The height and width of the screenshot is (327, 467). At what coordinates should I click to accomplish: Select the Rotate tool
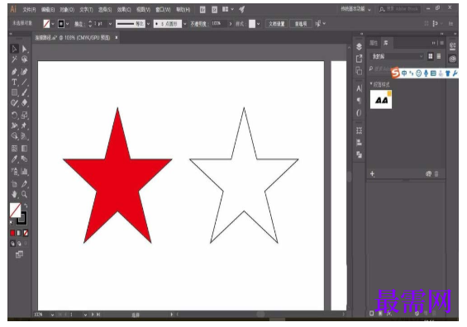pyautogui.click(x=14, y=115)
